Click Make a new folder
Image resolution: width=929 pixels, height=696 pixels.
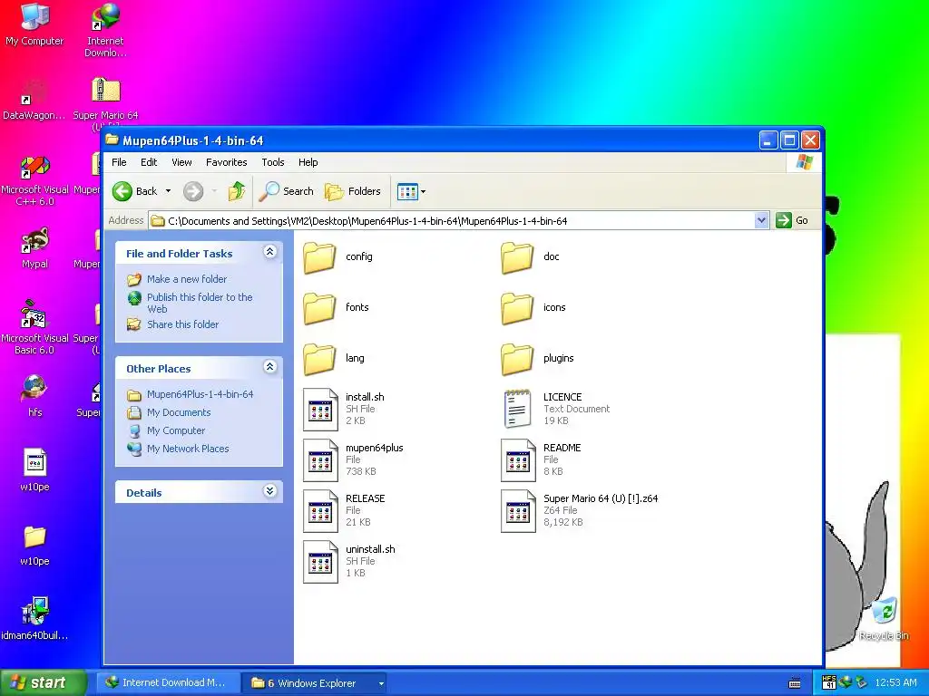point(187,279)
